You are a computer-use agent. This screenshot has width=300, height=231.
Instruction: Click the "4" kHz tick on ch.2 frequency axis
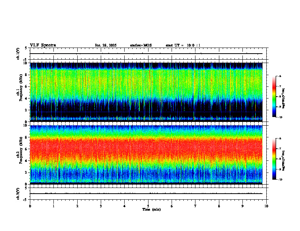pyautogui.click(x=27, y=161)
